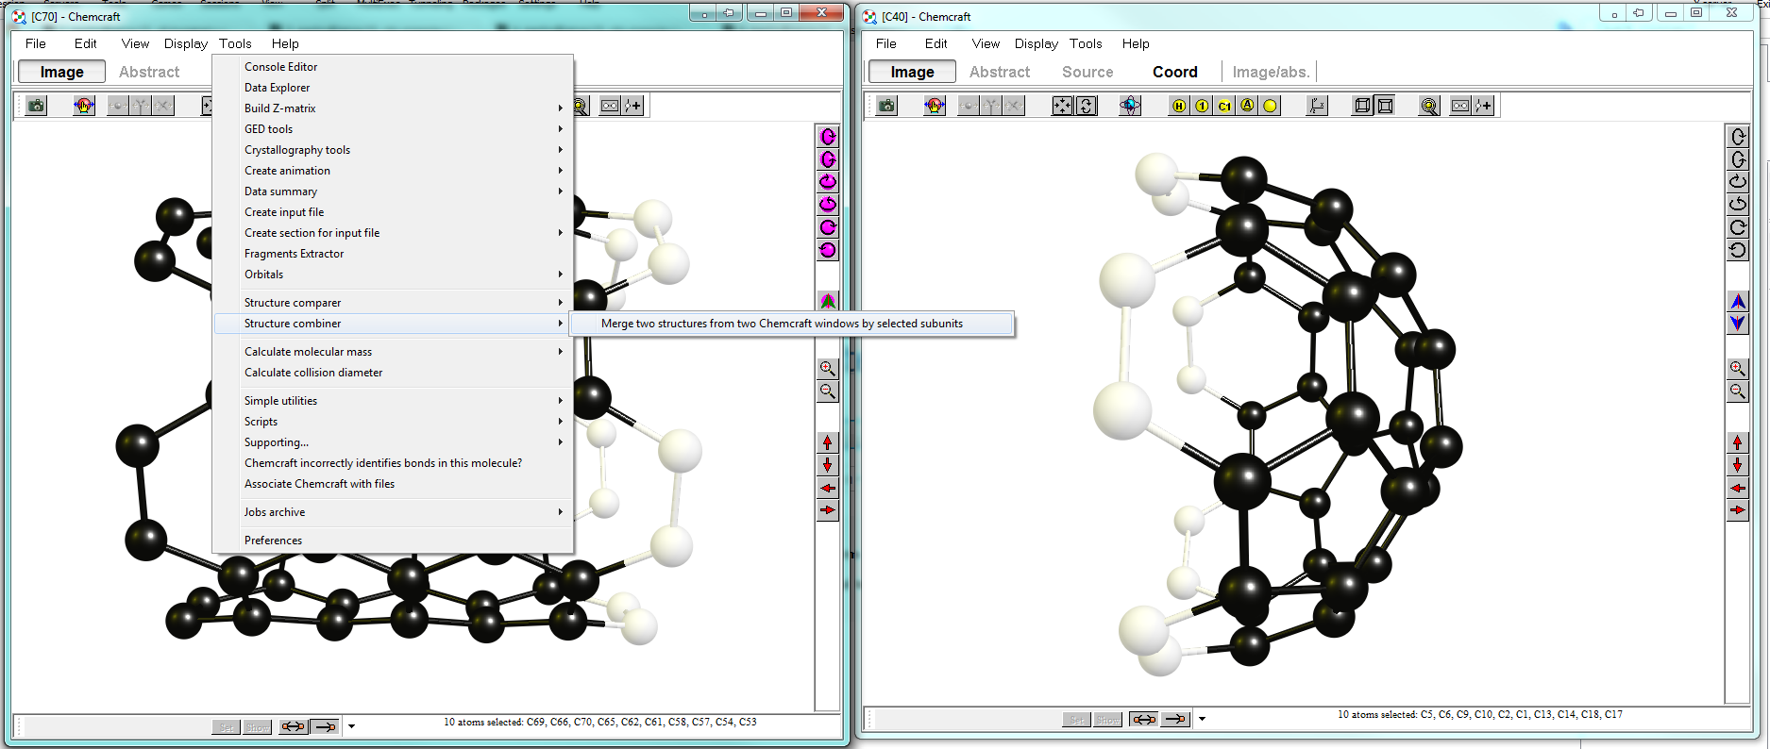Click the rotate-structure icon in C40 toolbar

(x=1087, y=106)
